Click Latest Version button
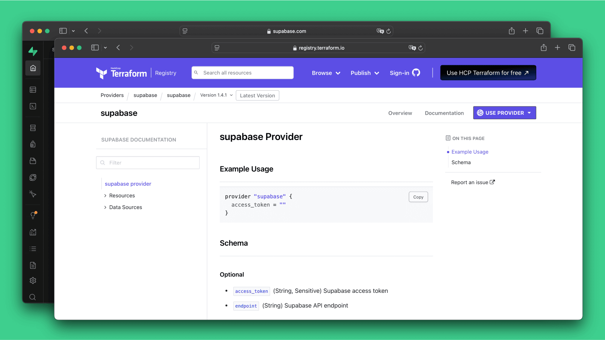This screenshot has width=605, height=340. click(258, 95)
